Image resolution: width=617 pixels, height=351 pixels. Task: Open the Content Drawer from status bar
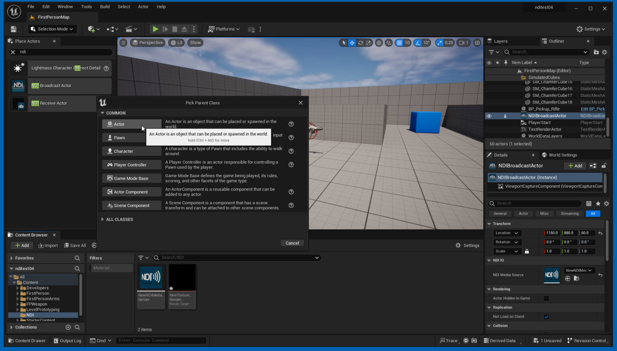[x=27, y=340]
